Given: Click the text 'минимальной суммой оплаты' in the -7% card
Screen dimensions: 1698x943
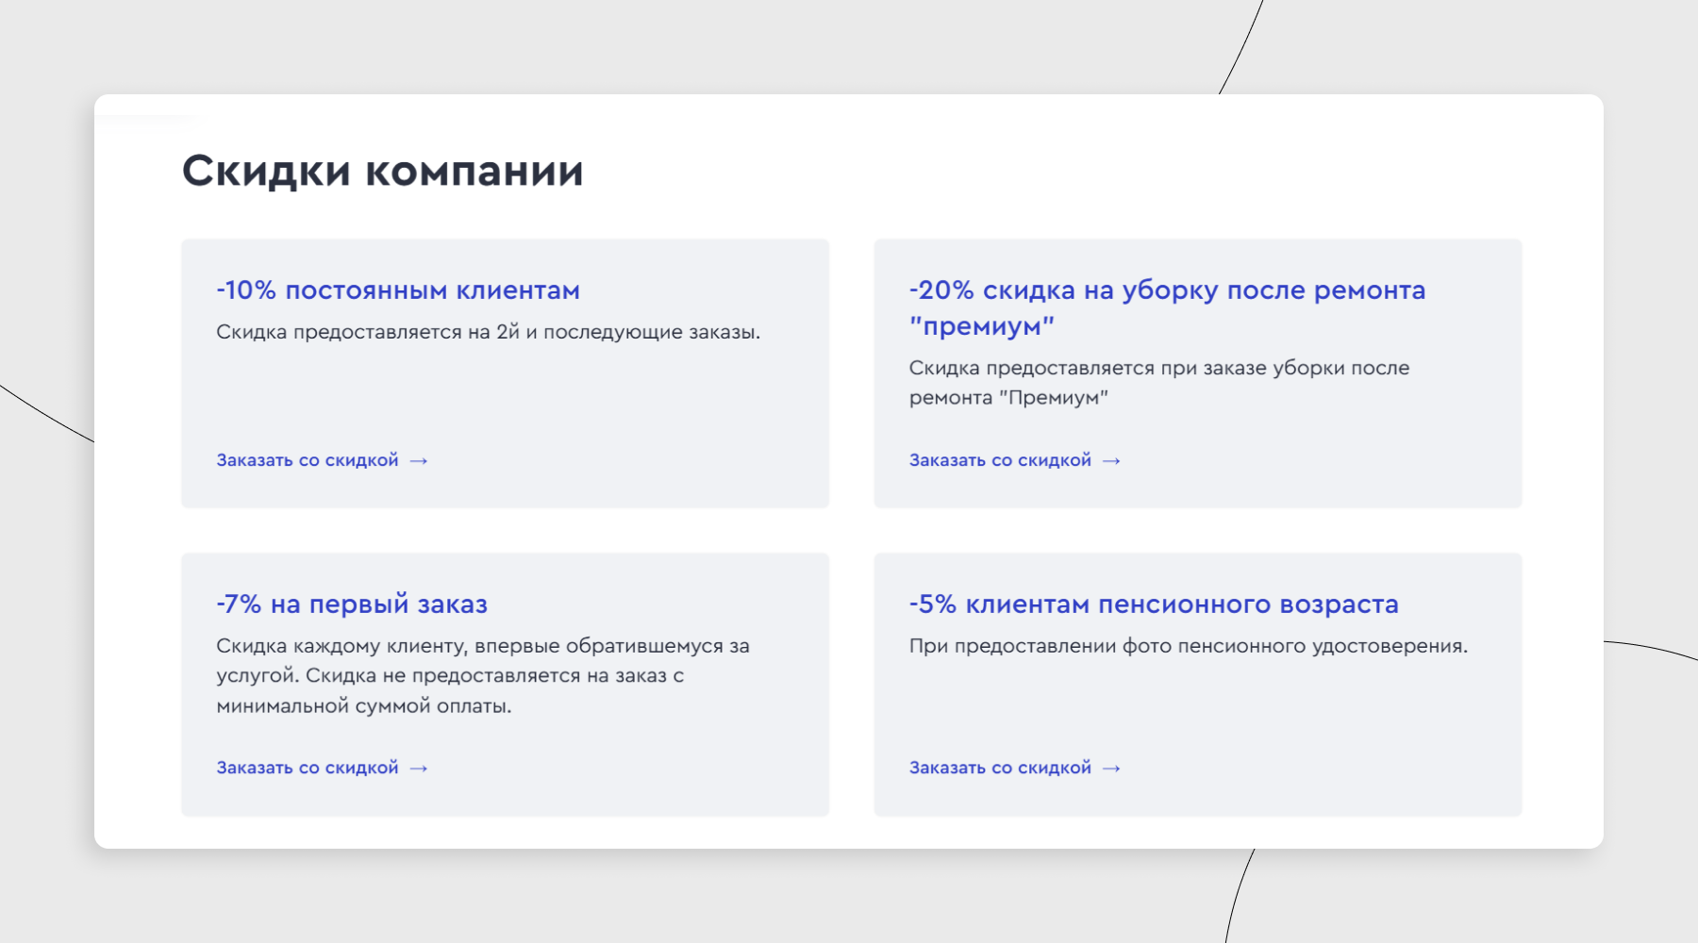Looking at the screenshot, I should (363, 706).
